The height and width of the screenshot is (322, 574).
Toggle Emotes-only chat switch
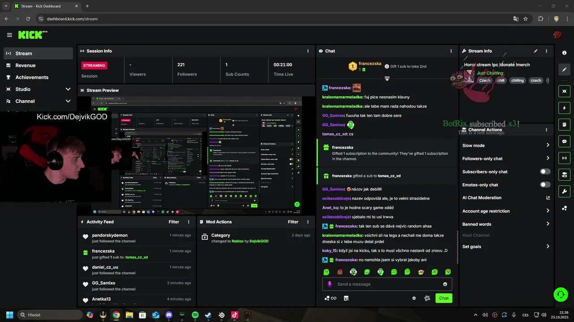click(x=545, y=185)
